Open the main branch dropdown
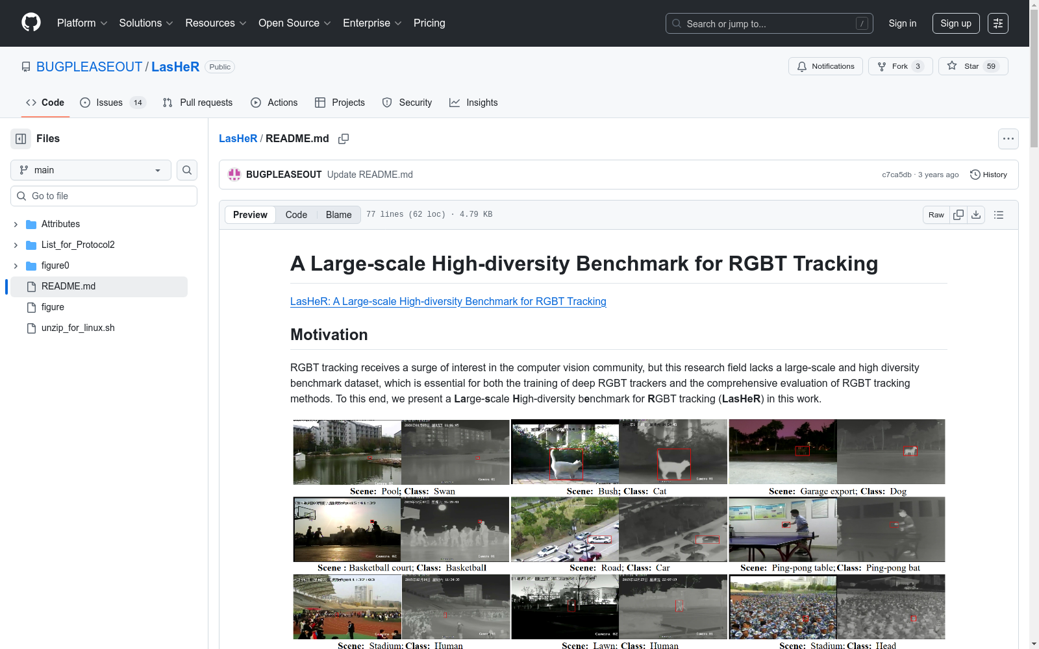 (x=91, y=170)
